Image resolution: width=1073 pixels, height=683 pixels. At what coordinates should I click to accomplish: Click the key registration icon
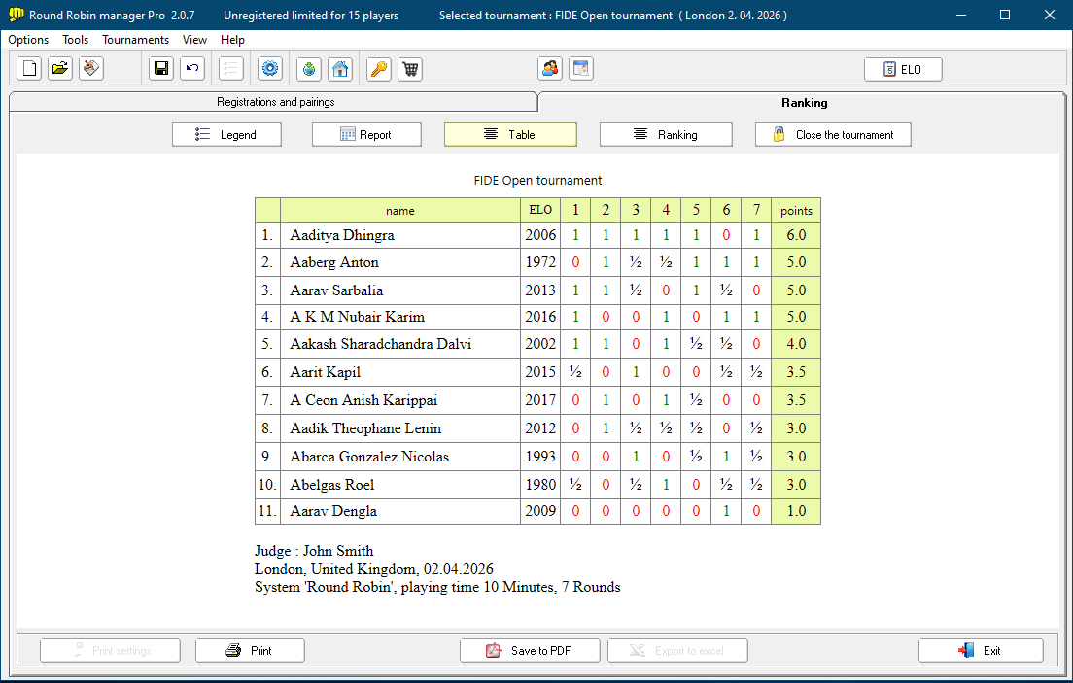tap(379, 69)
